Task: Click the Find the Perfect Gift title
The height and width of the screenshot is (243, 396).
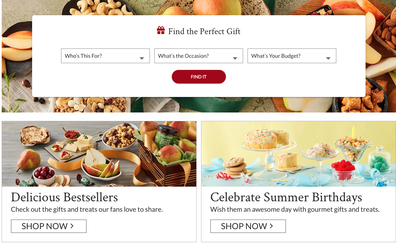Action: 204,31
